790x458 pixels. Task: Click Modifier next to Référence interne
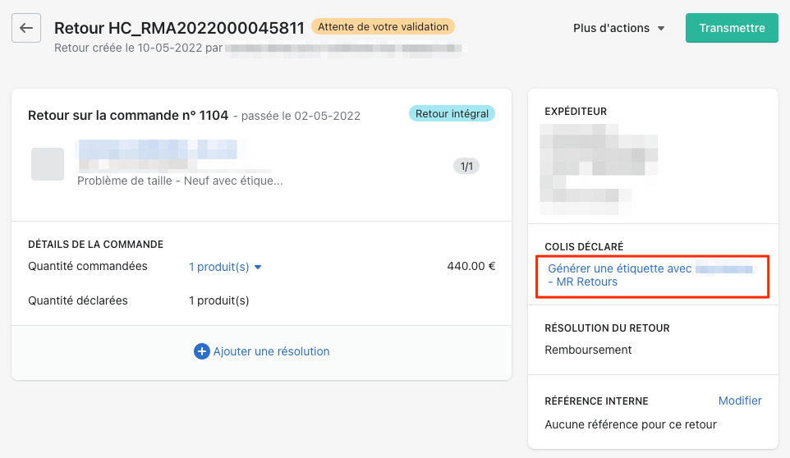pyautogui.click(x=740, y=401)
